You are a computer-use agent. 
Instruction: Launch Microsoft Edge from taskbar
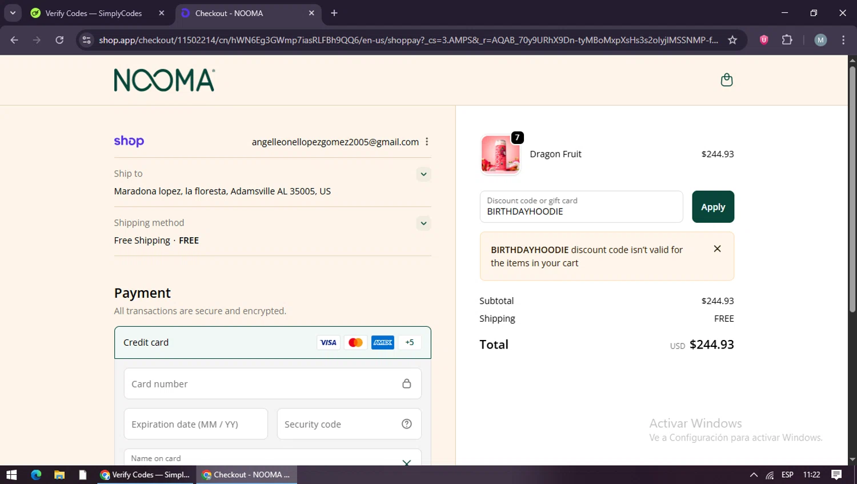pos(36,475)
